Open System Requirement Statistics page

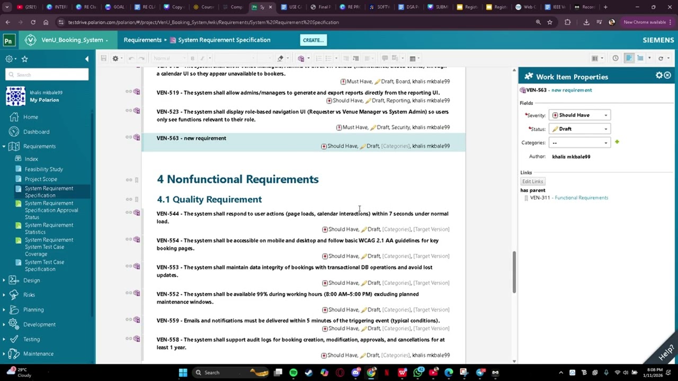[x=49, y=229]
